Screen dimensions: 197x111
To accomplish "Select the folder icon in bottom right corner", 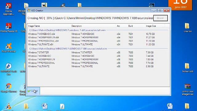I will click(x=187, y=106).
